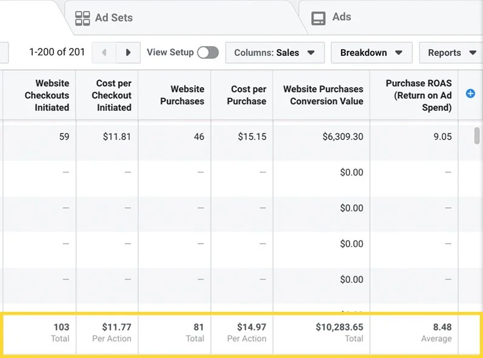Sort by Cost per Checkout Initiated header
Viewport: 483px width, 358px height.
[112, 95]
